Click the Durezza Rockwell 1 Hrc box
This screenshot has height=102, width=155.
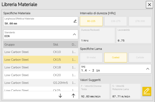point(97,35)
